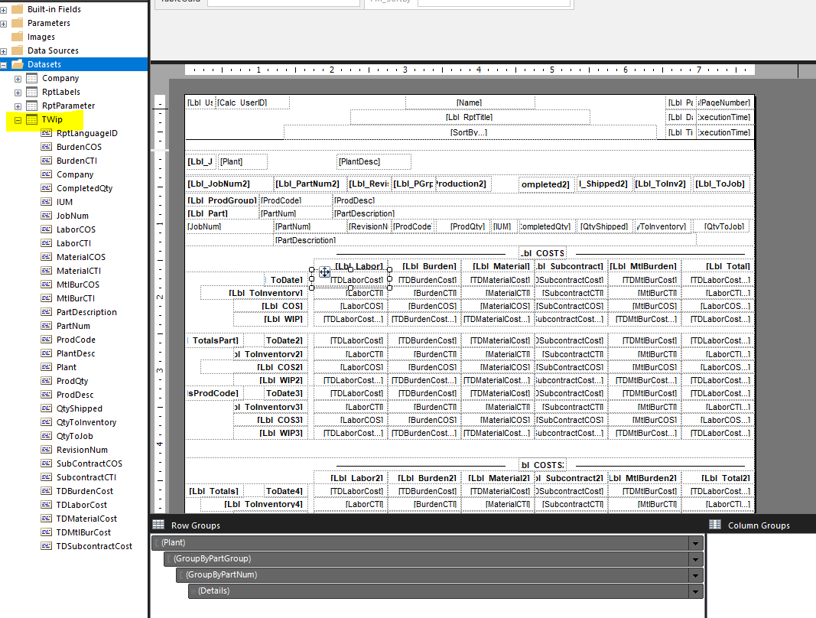Click the QtyToInventory field icon
The width and height of the screenshot is (816, 618).
(47, 422)
